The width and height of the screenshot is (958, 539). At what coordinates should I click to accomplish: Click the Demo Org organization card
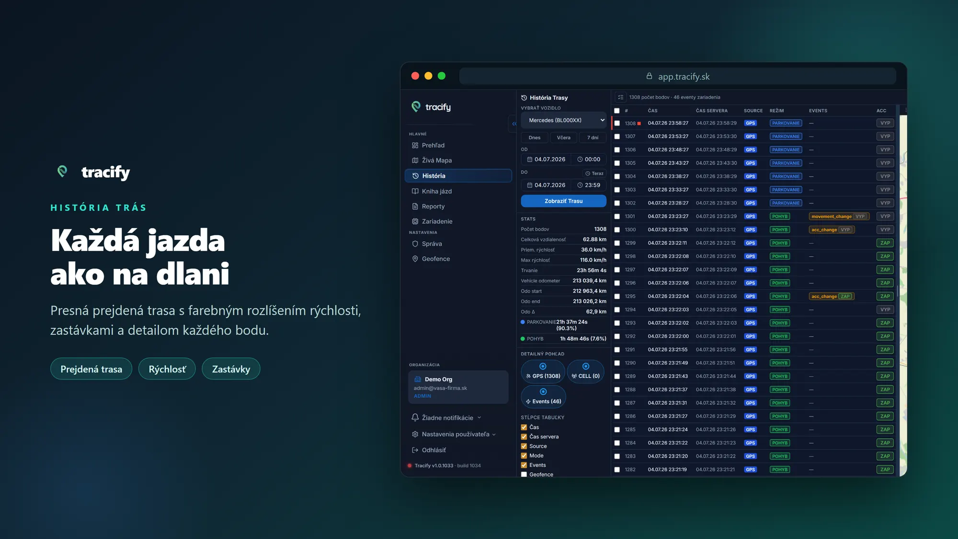click(458, 387)
